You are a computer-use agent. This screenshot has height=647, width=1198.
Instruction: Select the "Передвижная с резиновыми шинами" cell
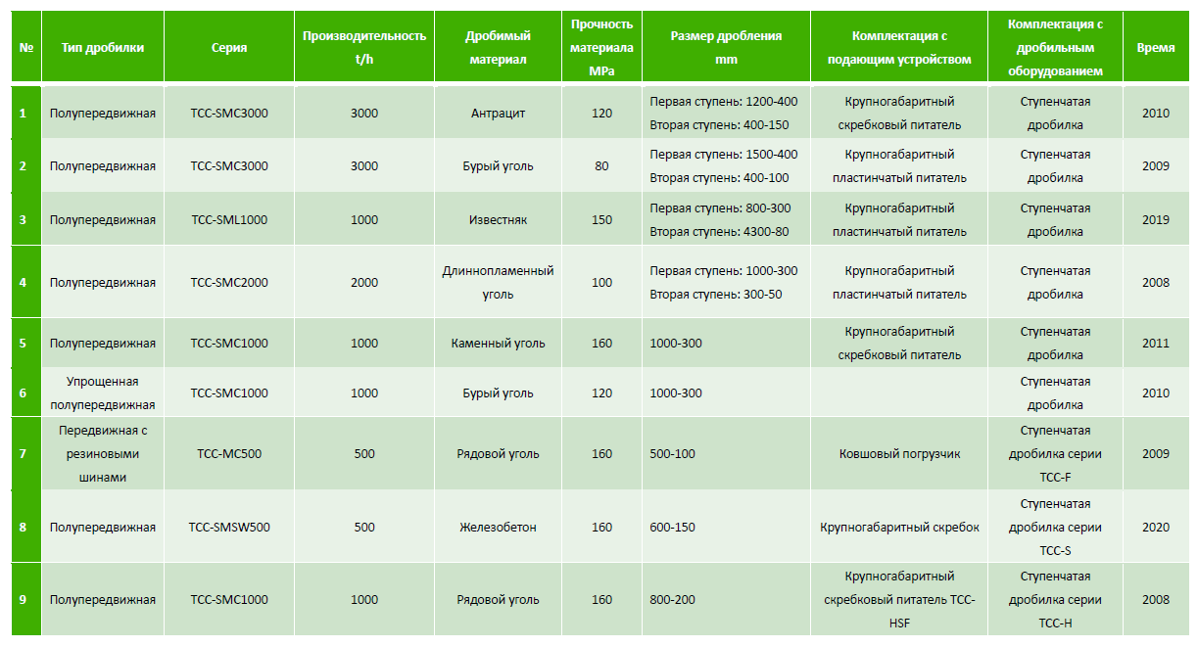[x=102, y=454]
